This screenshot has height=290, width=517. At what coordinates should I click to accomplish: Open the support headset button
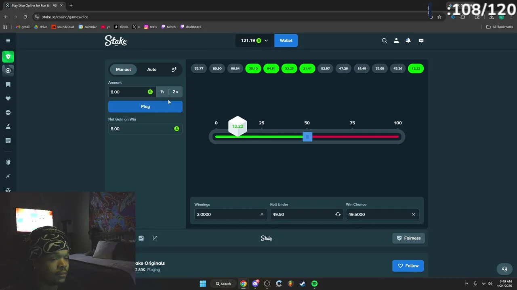[504, 269]
